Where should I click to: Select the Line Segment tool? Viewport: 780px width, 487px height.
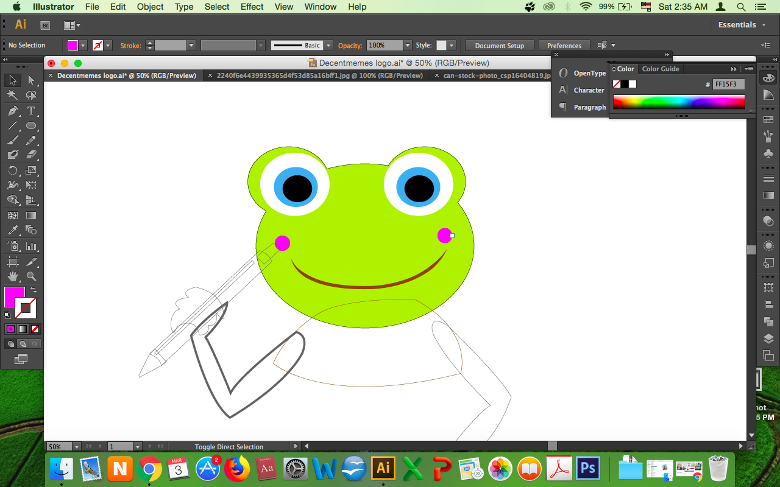(x=13, y=126)
